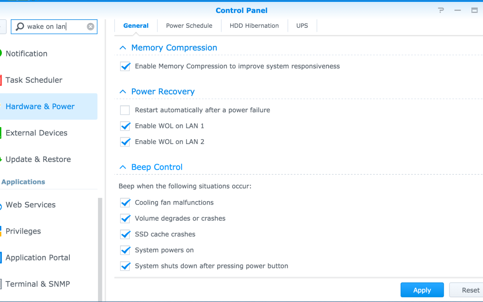Click the Terminal & SNMP icon
Viewport: 483px width, 302px height.
tap(2, 284)
